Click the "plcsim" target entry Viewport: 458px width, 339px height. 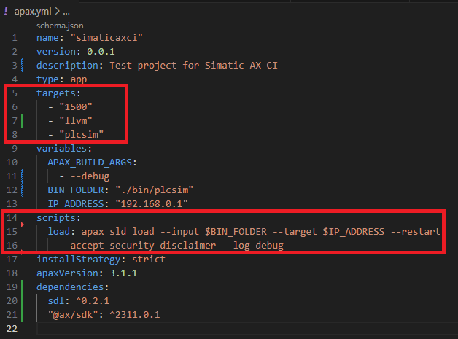(81, 135)
